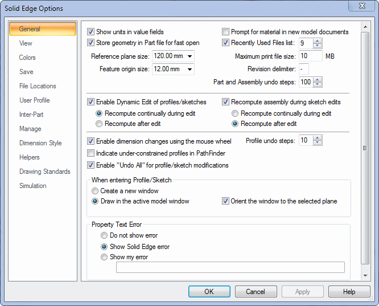Click the Show my error text field
Screen dimensions: 379x306
click(x=230, y=267)
